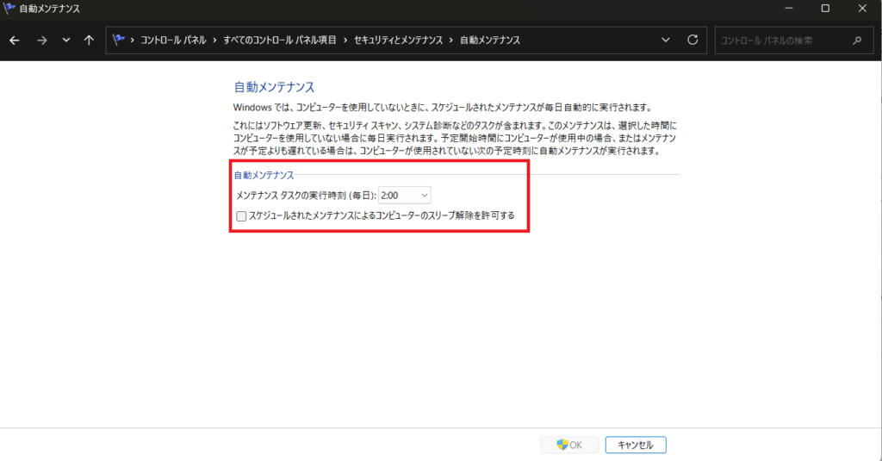Viewport: 882px width, 461px height.
Task: Go back with the left arrow
Action: point(15,40)
